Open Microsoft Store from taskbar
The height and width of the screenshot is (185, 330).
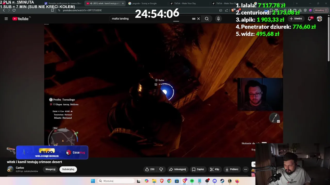point(177,181)
